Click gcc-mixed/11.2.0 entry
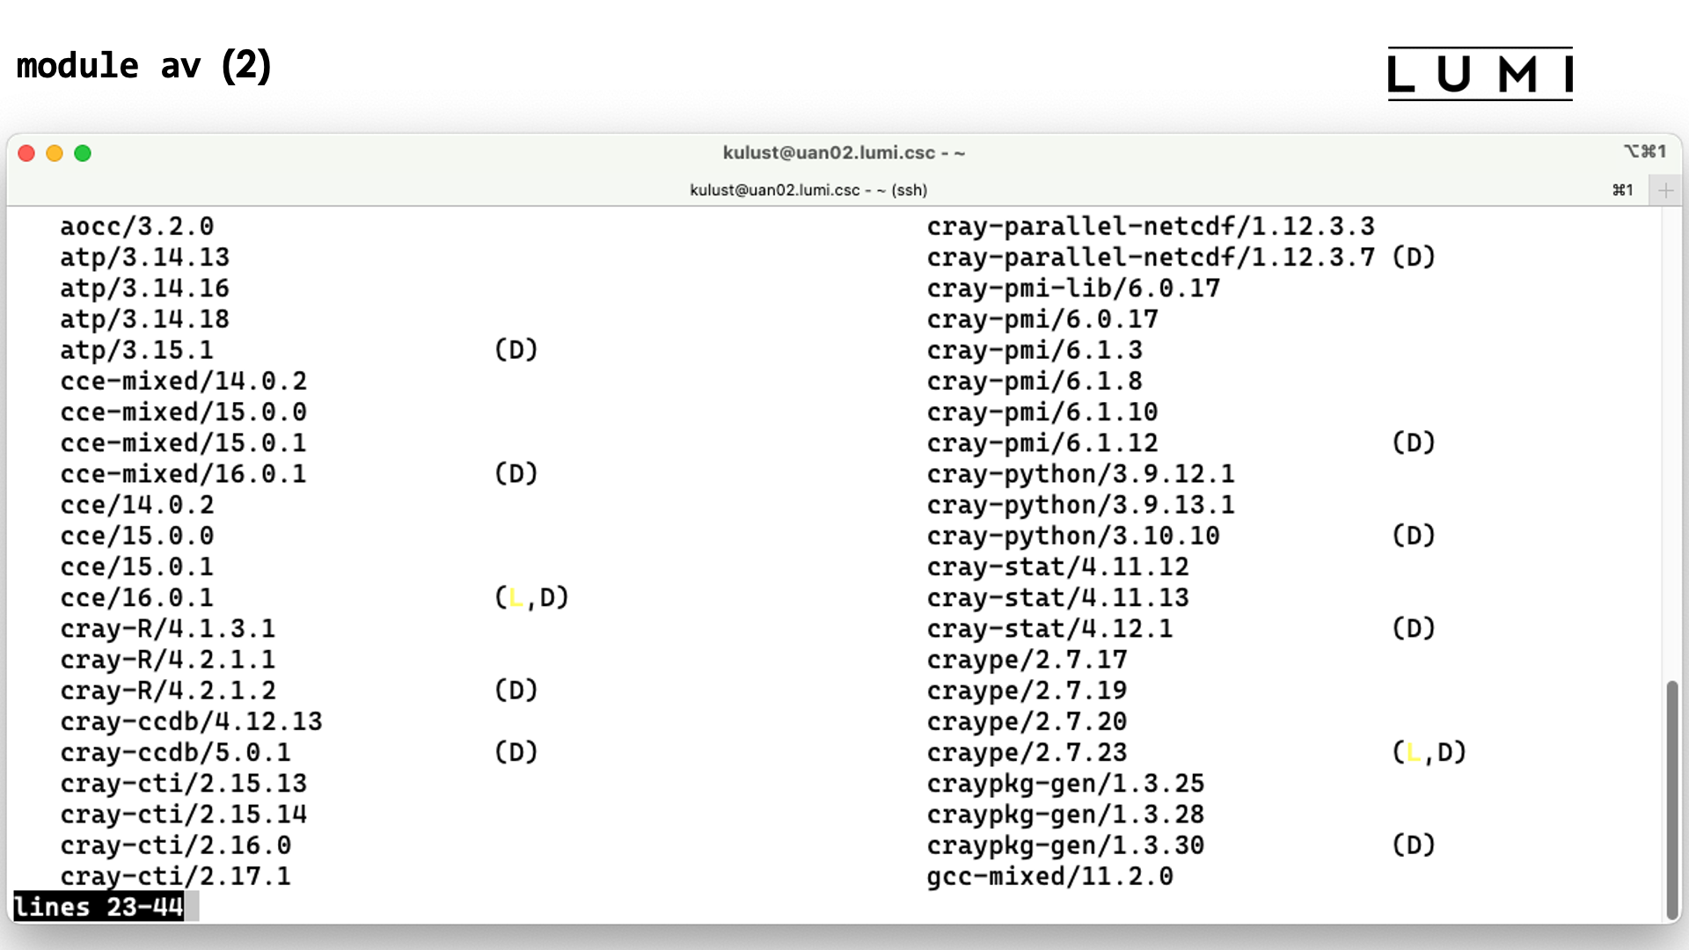Image resolution: width=1689 pixels, height=950 pixels. click(1050, 876)
